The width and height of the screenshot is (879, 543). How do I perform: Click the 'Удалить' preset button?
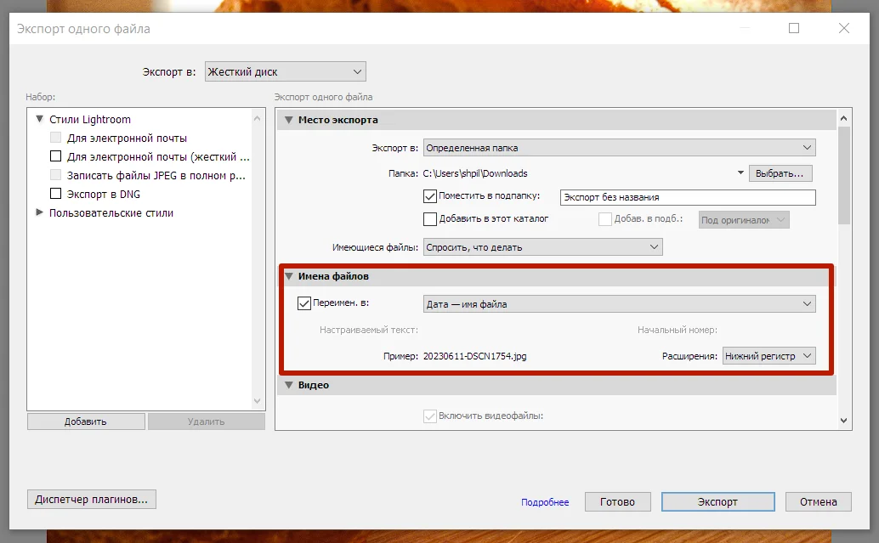[x=207, y=421]
